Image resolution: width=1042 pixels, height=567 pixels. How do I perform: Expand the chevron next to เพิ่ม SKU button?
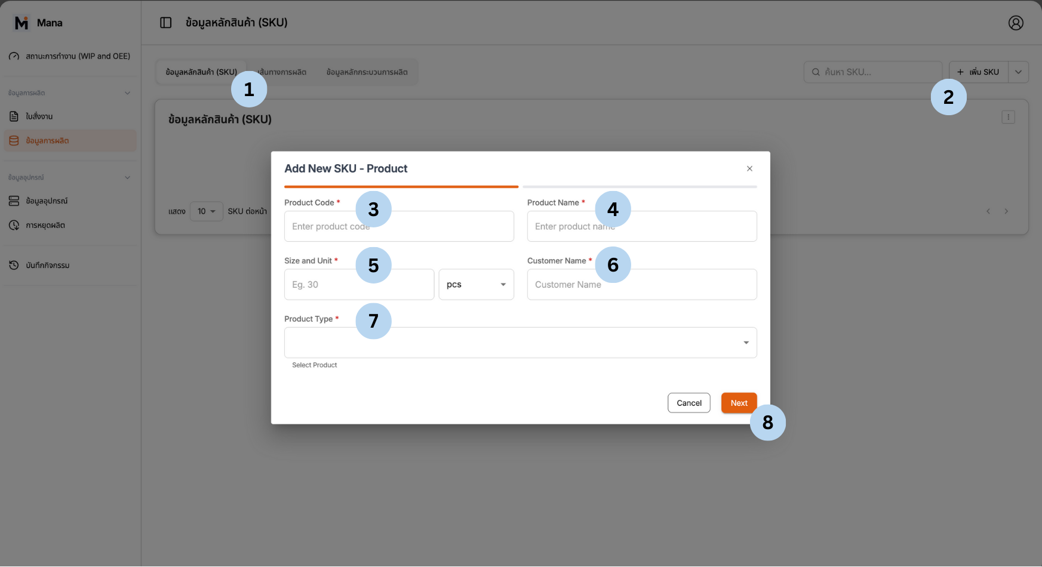point(1018,72)
